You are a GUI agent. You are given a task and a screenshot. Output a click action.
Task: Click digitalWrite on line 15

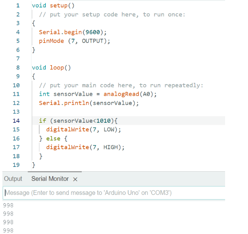[68, 129]
